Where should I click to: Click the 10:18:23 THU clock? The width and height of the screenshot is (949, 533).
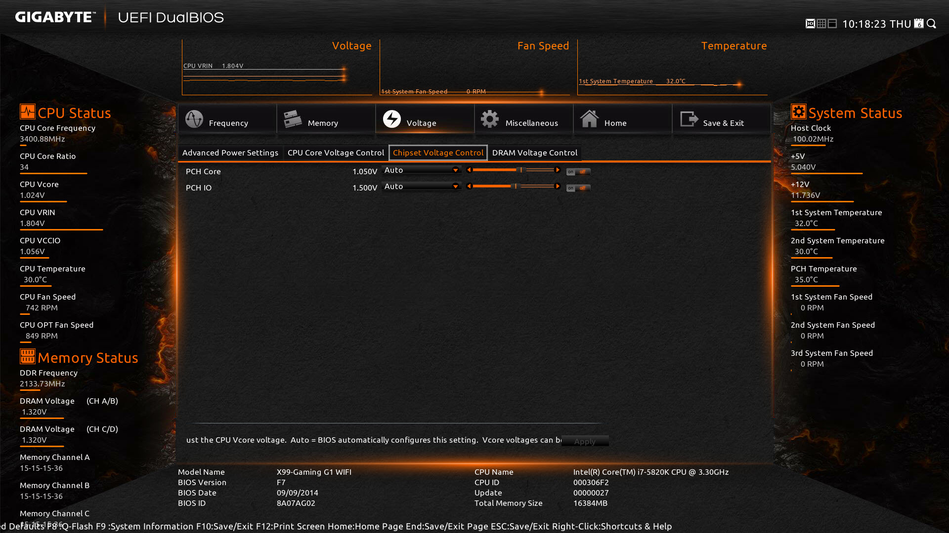coord(877,24)
